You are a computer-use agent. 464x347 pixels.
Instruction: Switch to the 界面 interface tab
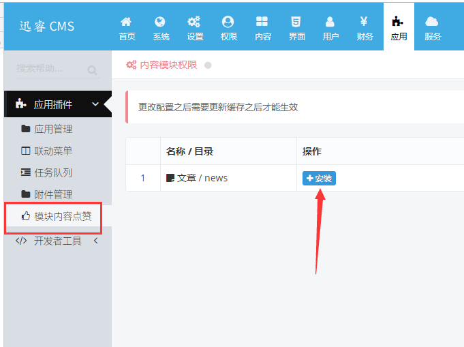296,29
